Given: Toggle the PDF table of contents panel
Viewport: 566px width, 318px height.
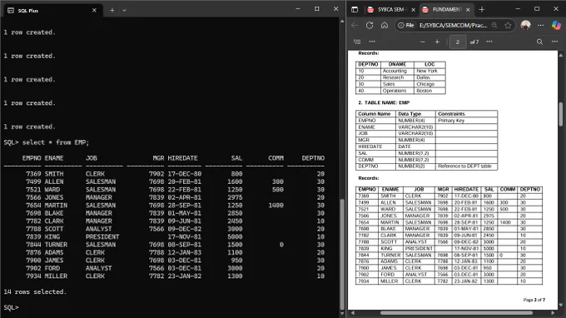Looking at the screenshot, I should (357, 42).
